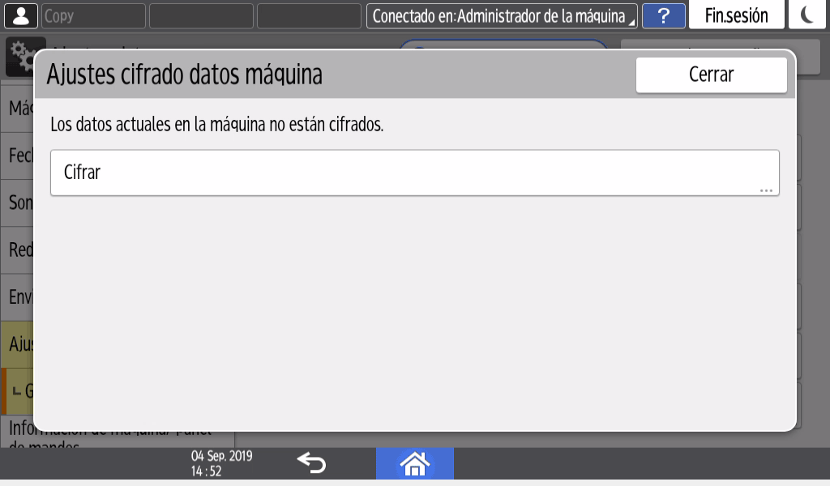Screen dimensions: 830x486
Task: Click the Copy status field
Action: (93, 16)
